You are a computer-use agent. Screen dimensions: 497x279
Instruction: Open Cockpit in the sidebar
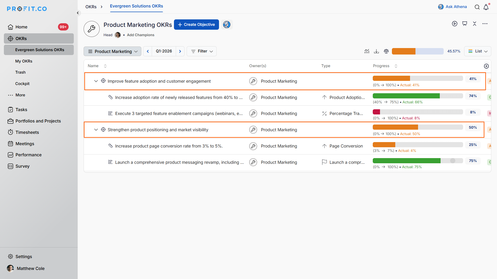click(x=22, y=84)
